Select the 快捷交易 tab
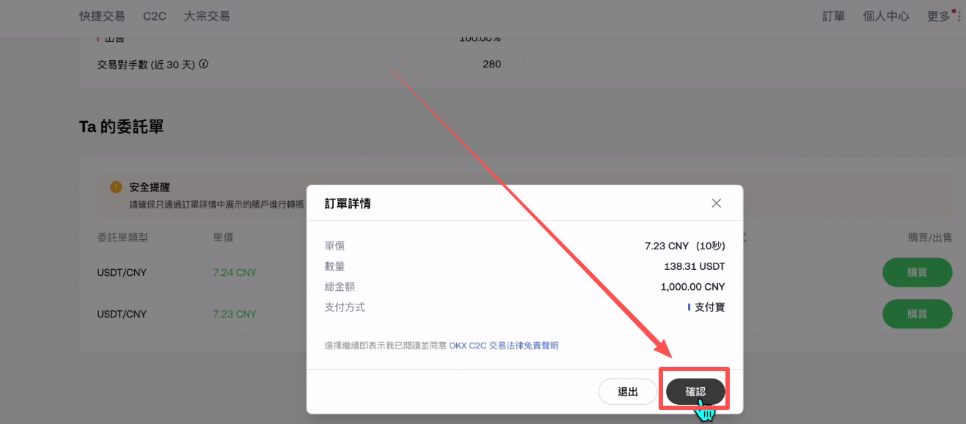 coord(101,15)
